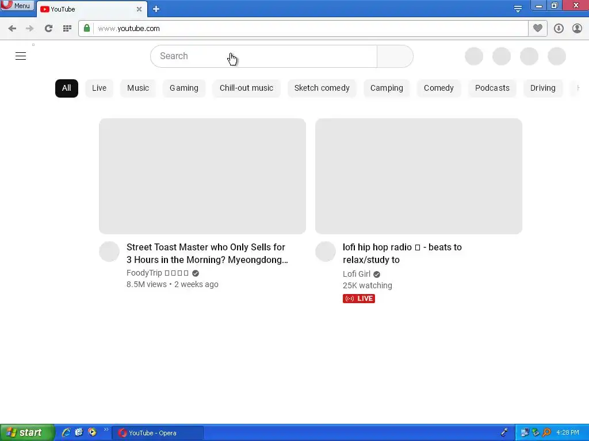
Task: Open the YouTube hamburger guide menu
Action: click(21, 56)
